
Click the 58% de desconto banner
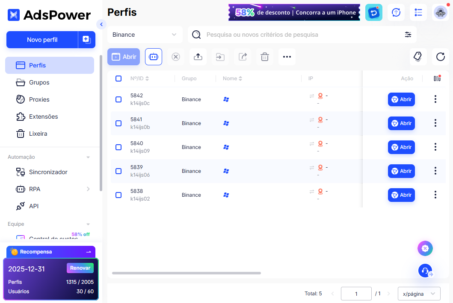(294, 12)
